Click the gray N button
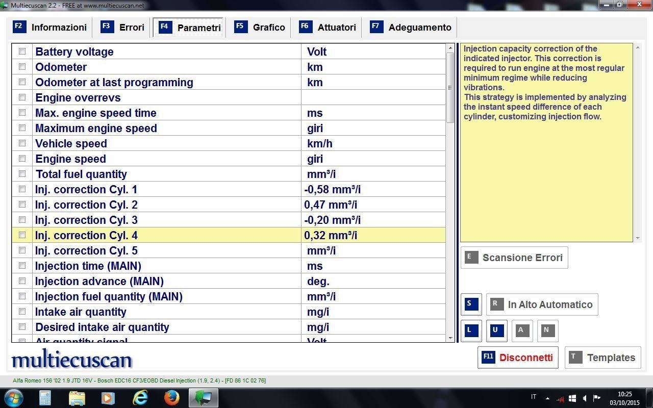653x408 pixels. click(x=547, y=330)
